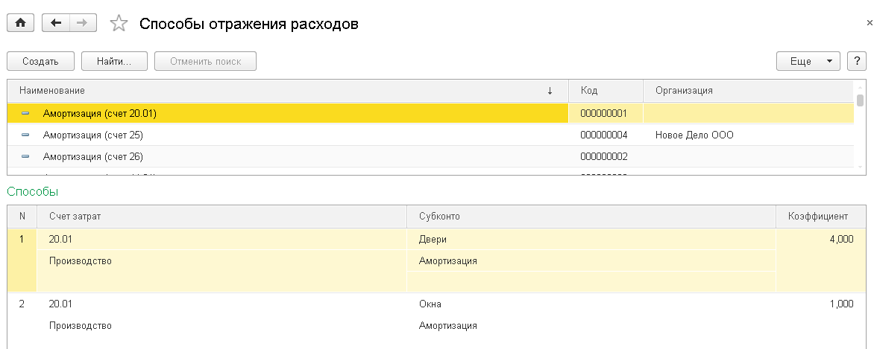Add page to favorites with star

119,24
